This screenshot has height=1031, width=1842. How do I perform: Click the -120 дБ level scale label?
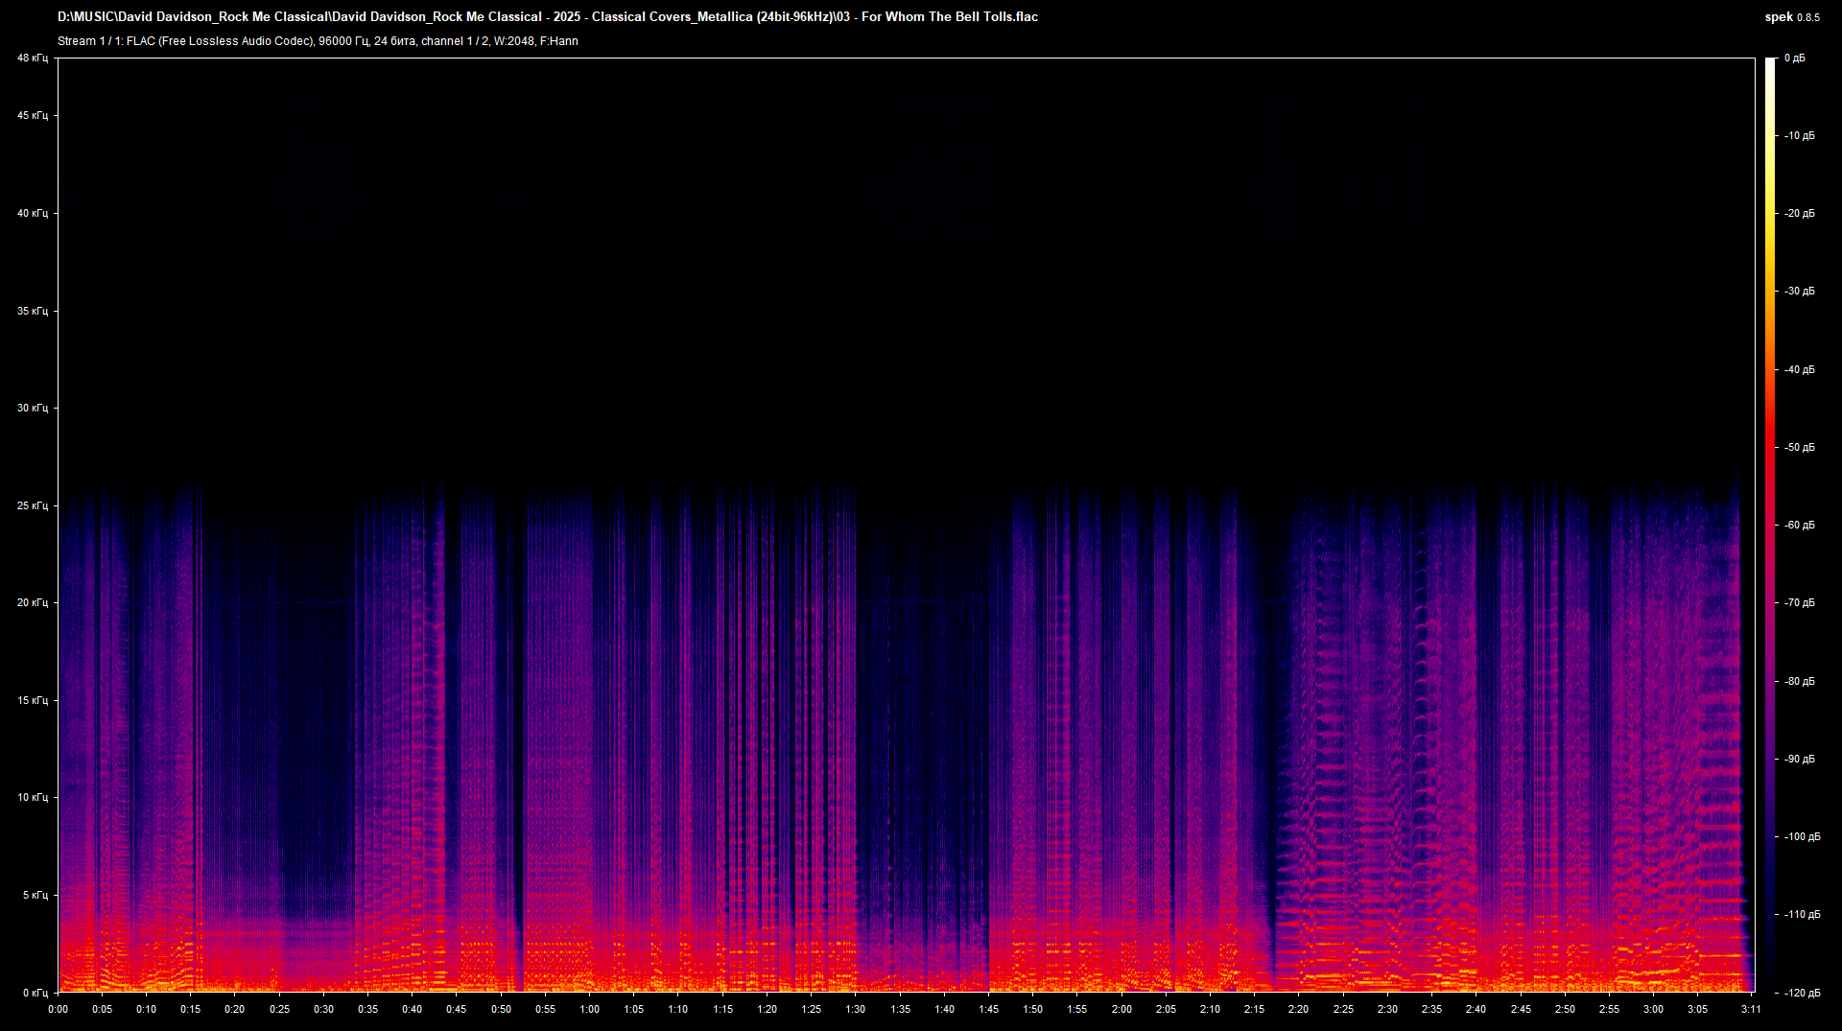pos(1803,993)
